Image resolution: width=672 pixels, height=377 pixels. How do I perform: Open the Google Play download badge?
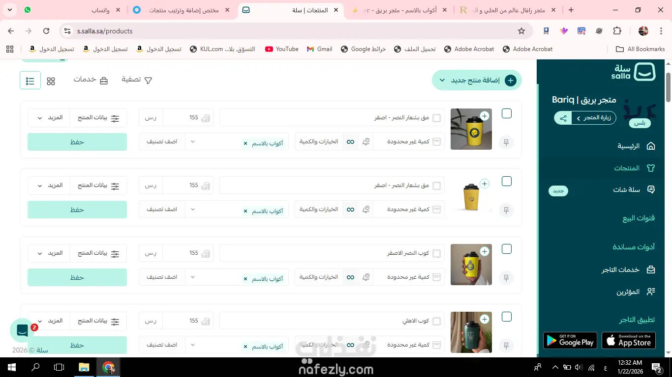coord(570,341)
